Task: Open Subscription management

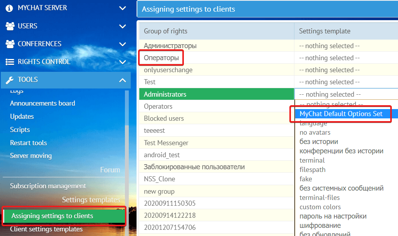Action: pyautogui.click(x=48, y=186)
